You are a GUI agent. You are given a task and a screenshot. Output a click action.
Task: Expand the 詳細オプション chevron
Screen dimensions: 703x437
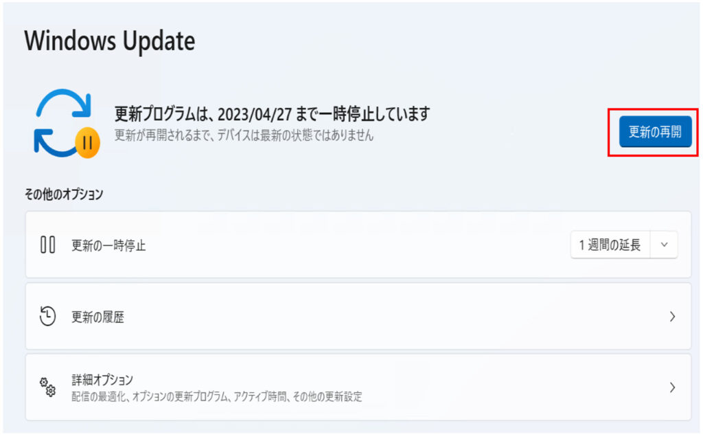click(x=672, y=388)
